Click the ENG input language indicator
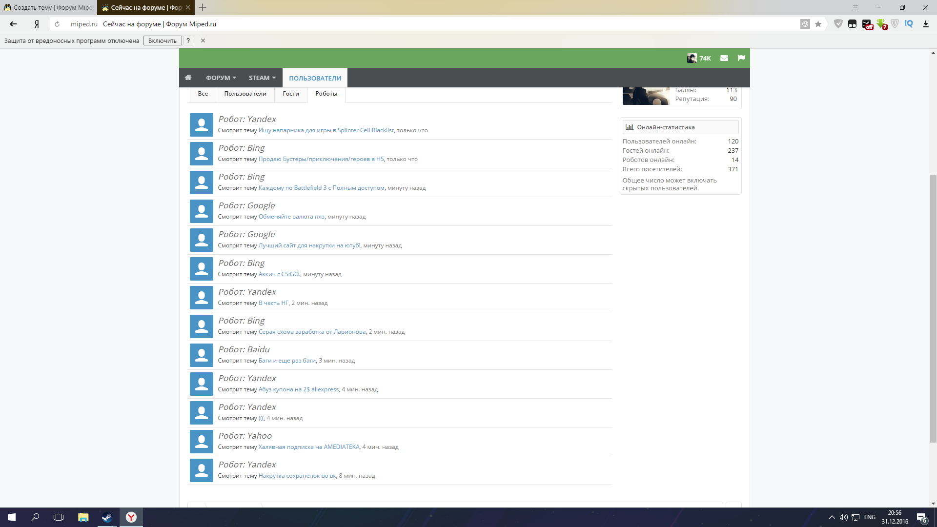Viewport: 937px width, 527px height. tap(870, 517)
